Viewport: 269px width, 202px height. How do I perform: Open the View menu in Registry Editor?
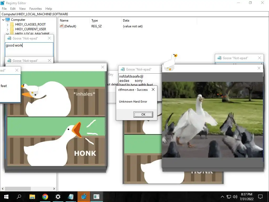click(22, 9)
